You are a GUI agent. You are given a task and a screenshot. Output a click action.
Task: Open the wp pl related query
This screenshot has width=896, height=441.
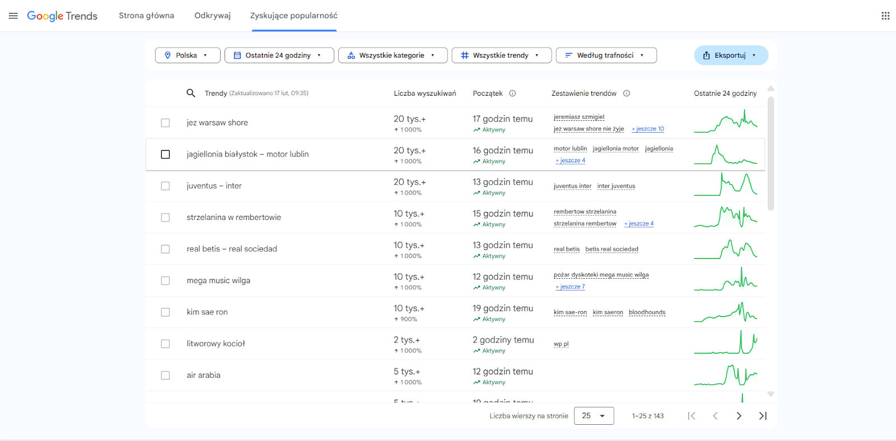[561, 344]
